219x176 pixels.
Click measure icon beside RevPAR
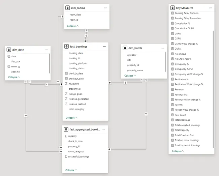point(173,105)
